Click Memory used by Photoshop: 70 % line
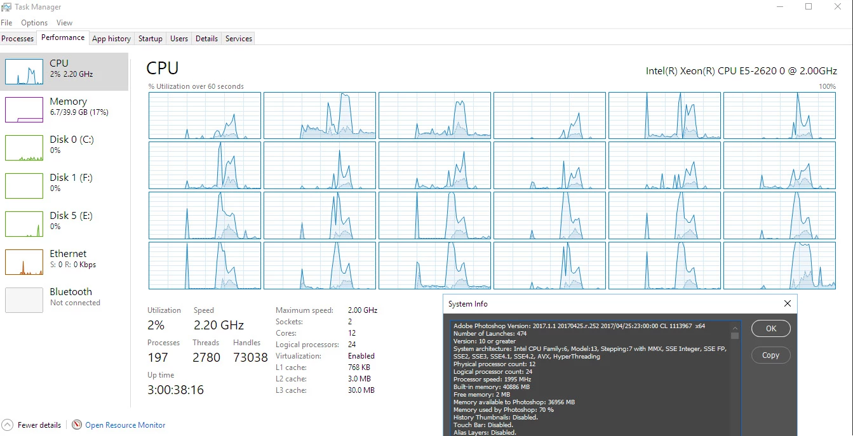This screenshot has width=853, height=436. pos(503,410)
